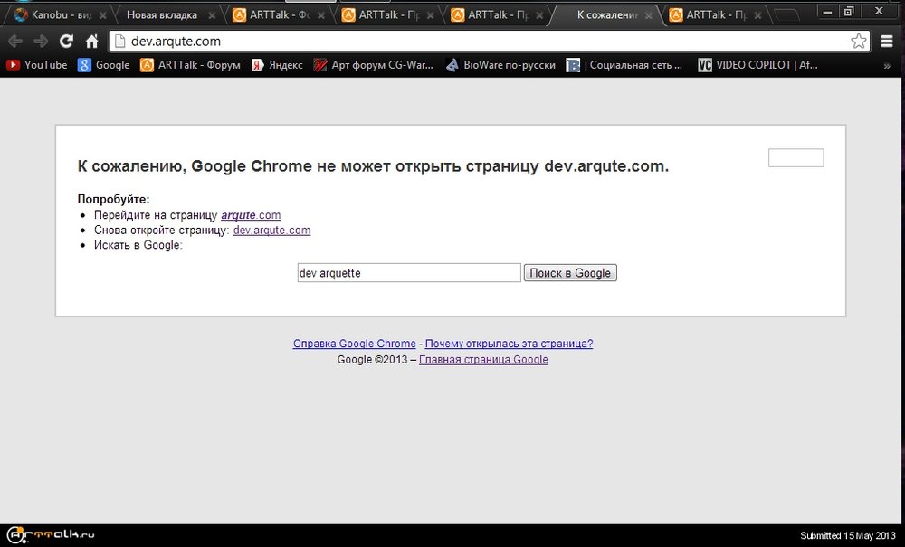The width and height of the screenshot is (905, 547).
Task: Close the Новая вкладка tab
Action: tap(212, 15)
